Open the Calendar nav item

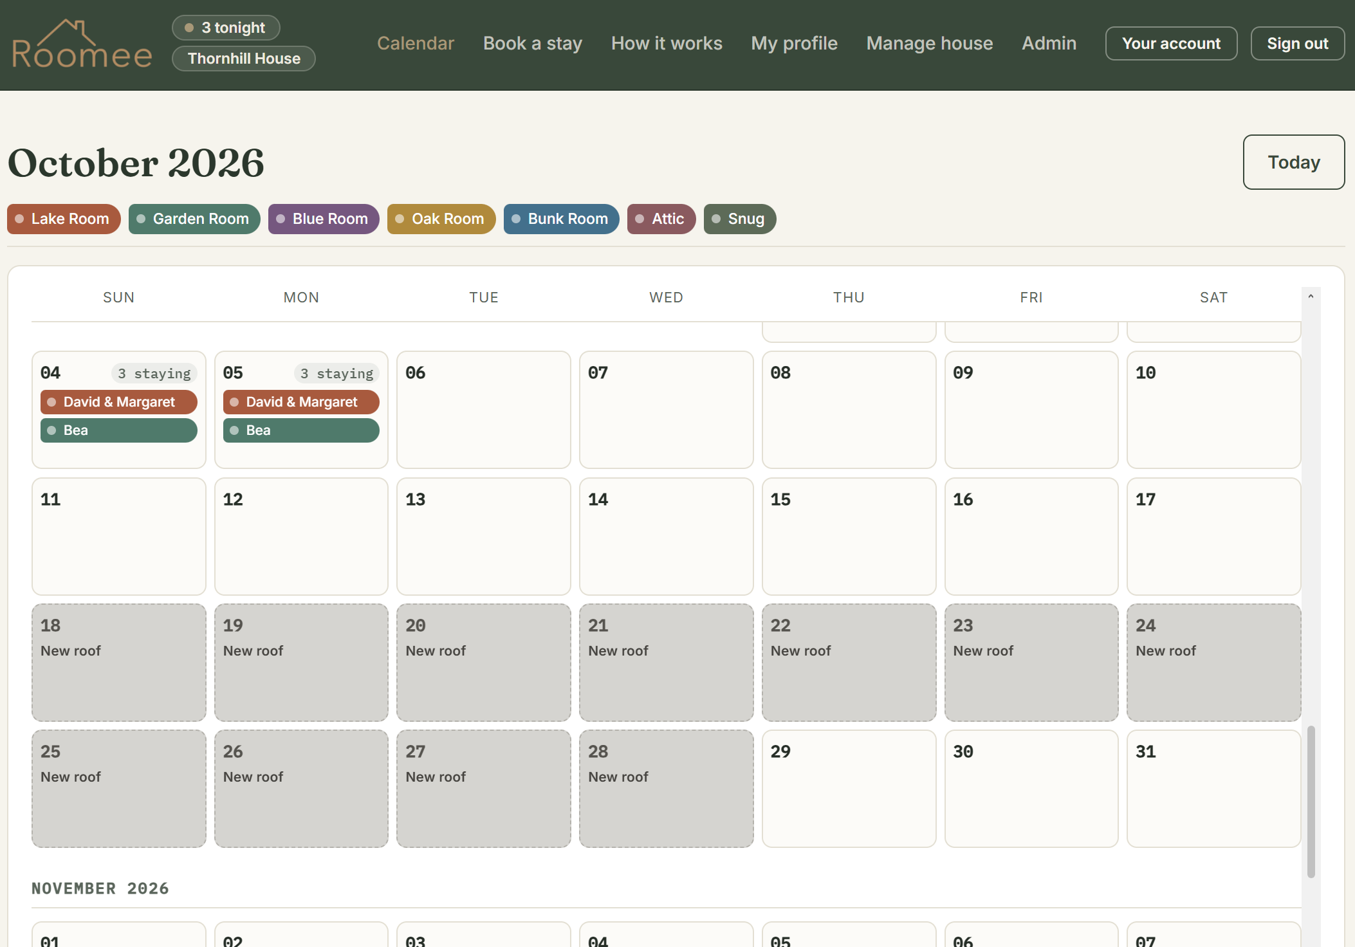(416, 43)
